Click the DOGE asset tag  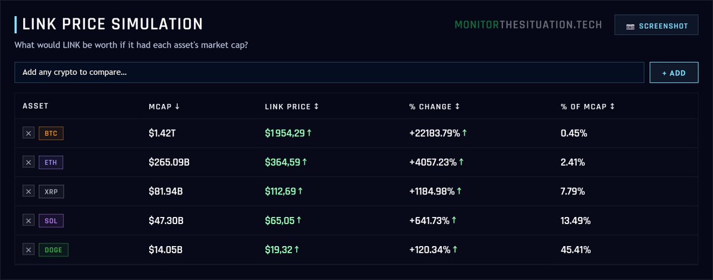(54, 250)
